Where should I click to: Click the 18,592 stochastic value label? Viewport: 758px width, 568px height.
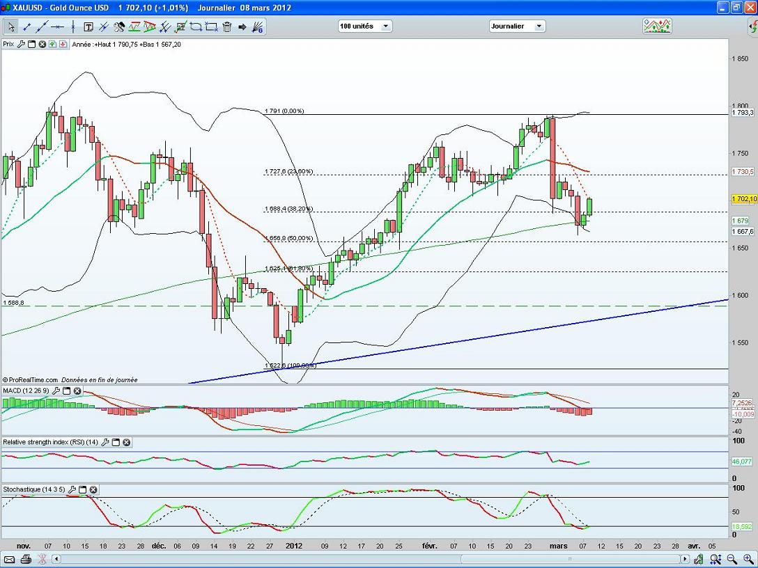(742, 526)
